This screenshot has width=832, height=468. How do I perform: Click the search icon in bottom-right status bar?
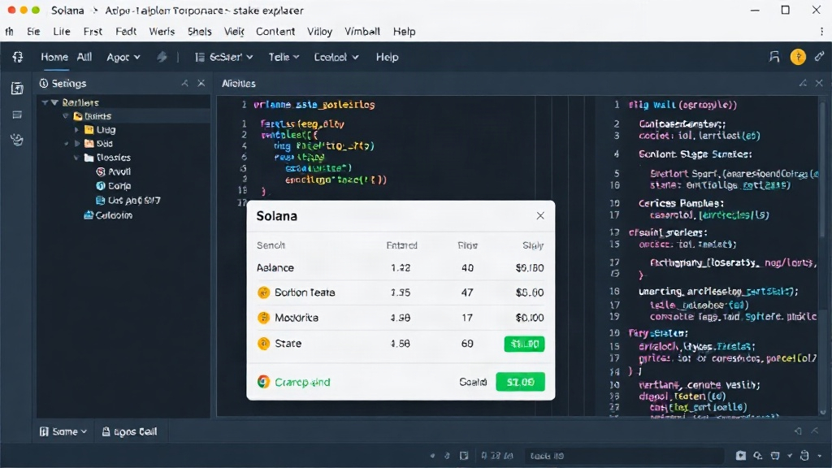758,456
